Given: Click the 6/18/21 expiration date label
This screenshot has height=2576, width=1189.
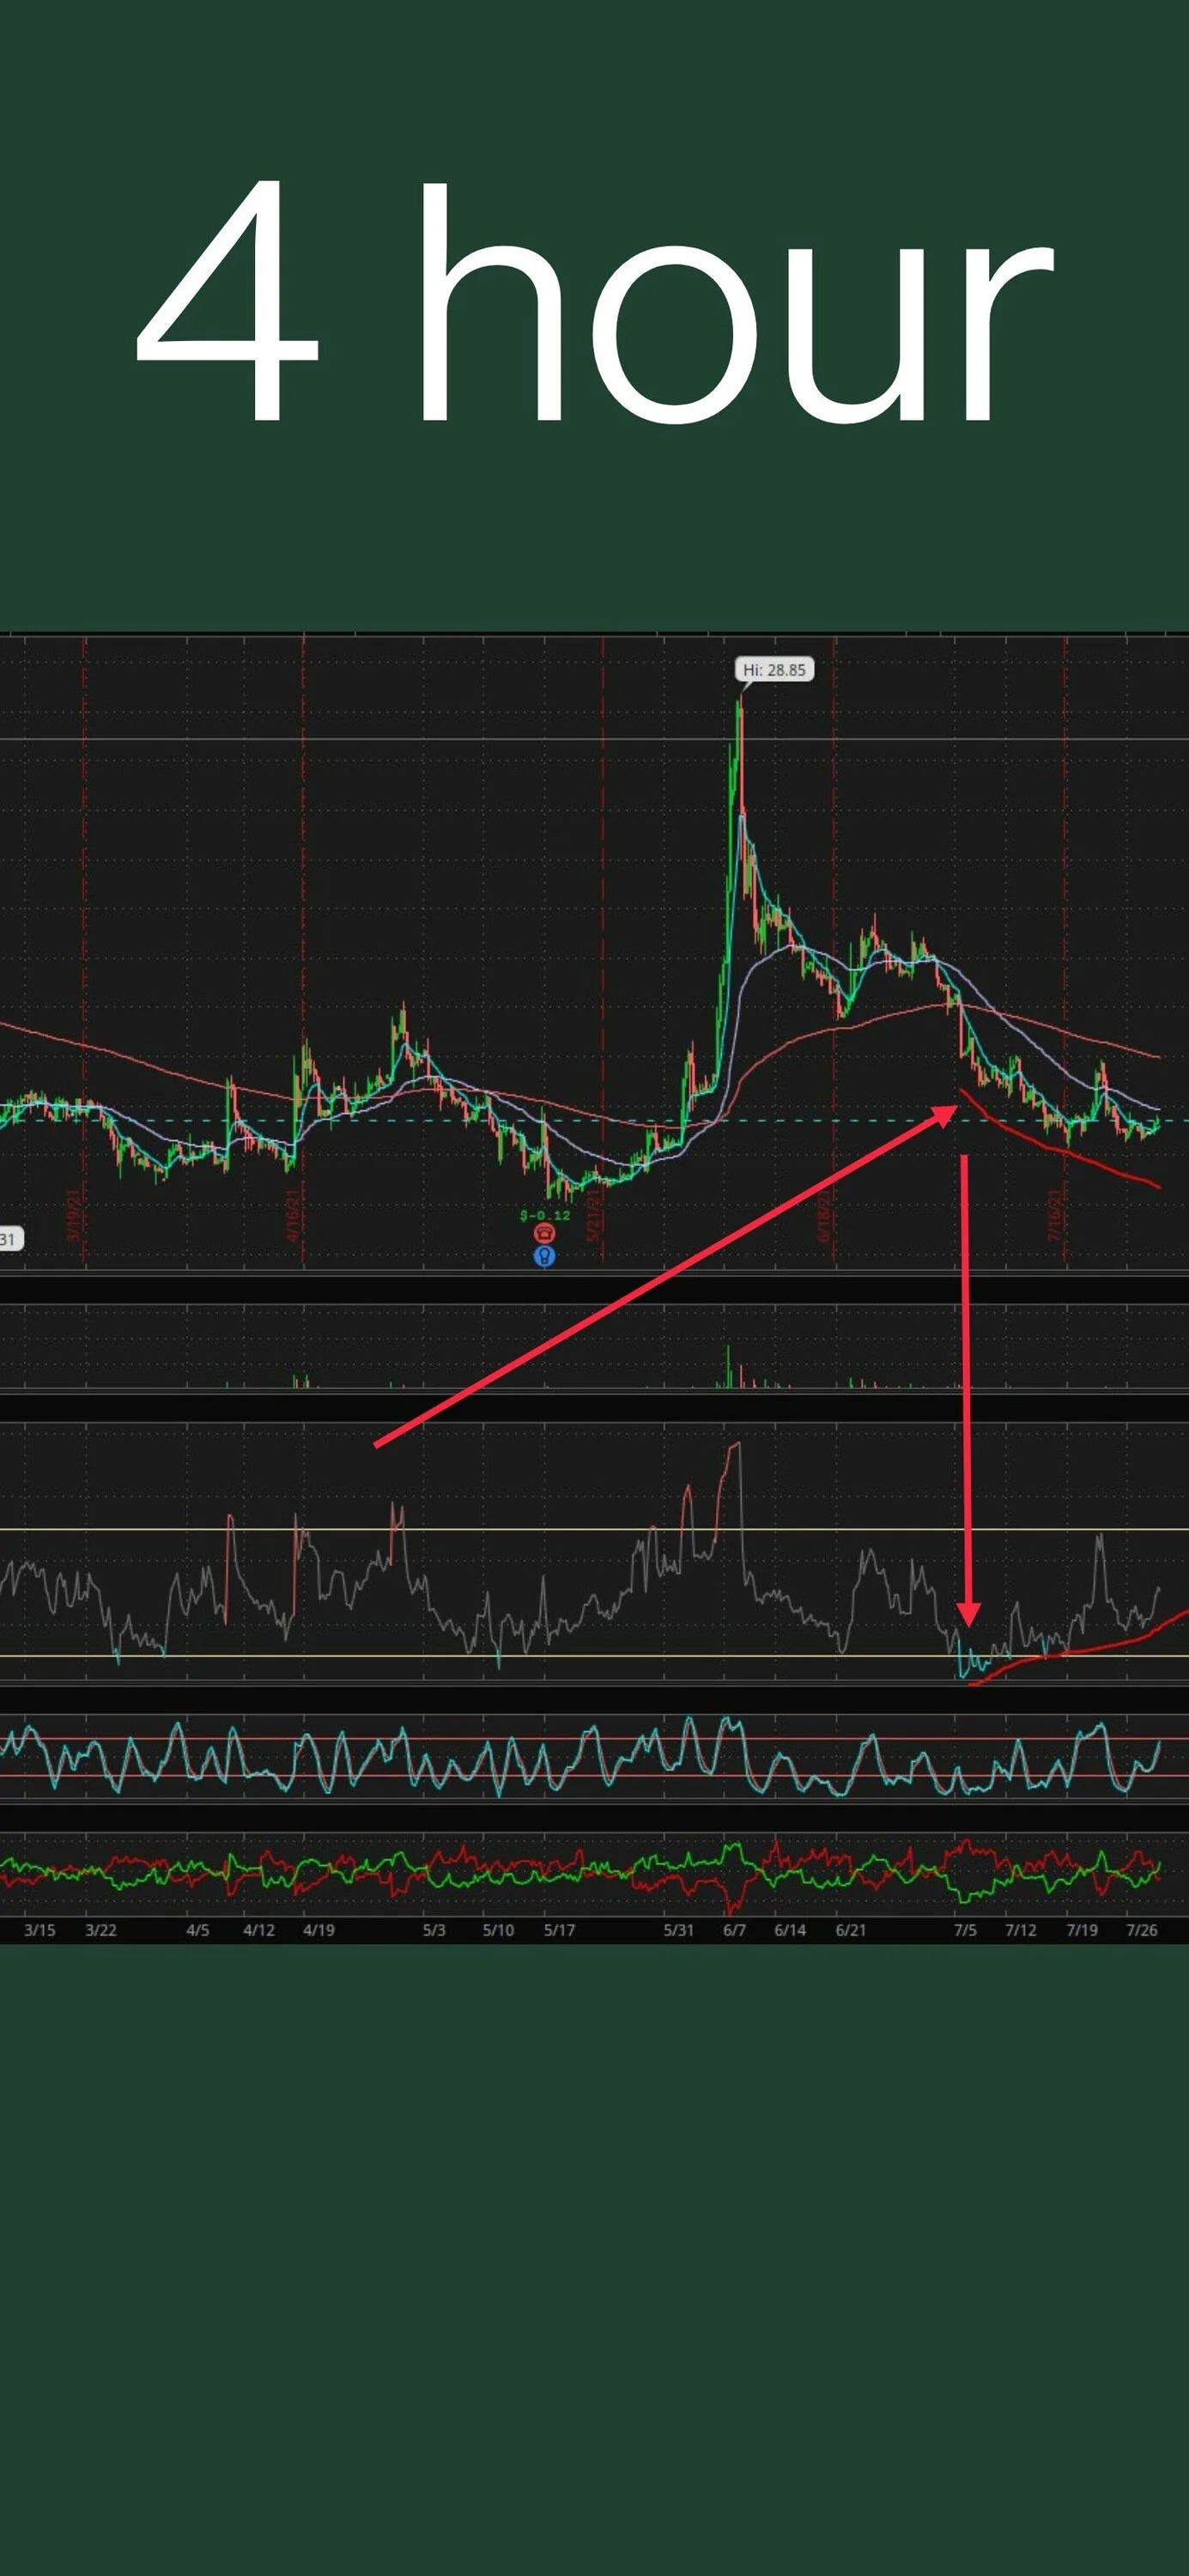Looking at the screenshot, I should 824,1215.
